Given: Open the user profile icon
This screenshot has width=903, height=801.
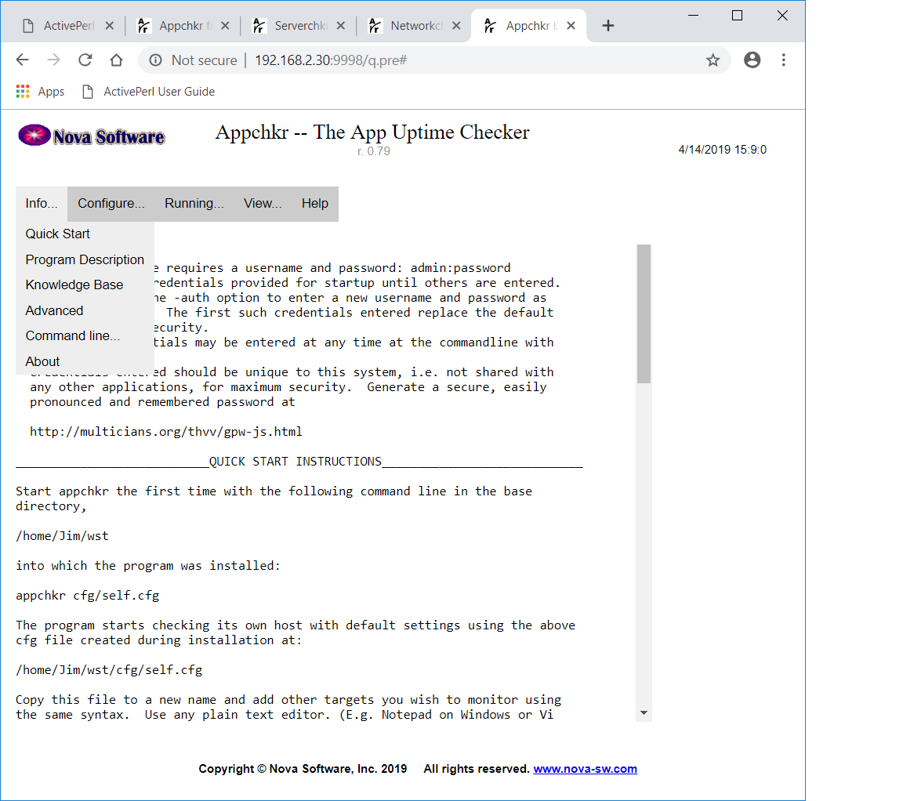Looking at the screenshot, I should coord(752,60).
